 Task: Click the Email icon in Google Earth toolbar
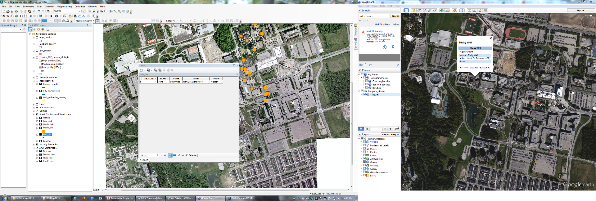point(470,11)
